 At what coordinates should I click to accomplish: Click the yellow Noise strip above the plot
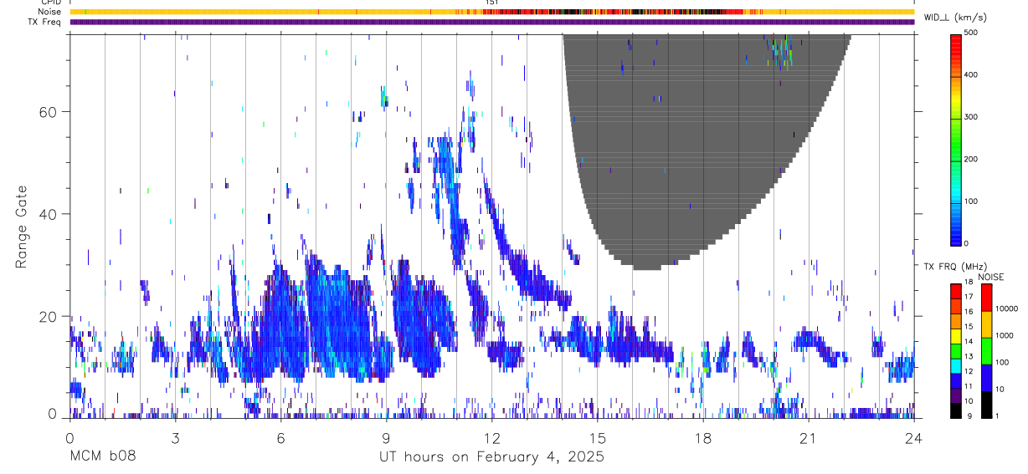point(492,12)
